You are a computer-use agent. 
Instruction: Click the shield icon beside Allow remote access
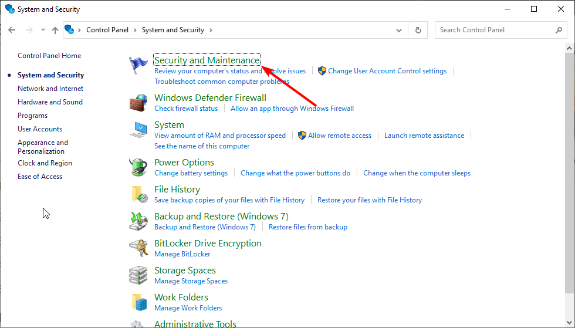[302, 136]
